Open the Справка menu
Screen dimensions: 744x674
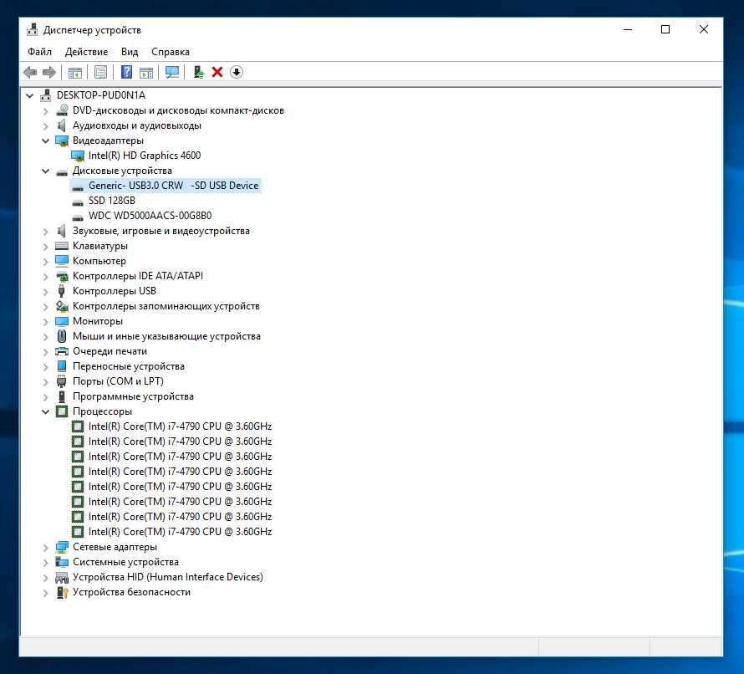pyautogui.click(x=171, y=52)
